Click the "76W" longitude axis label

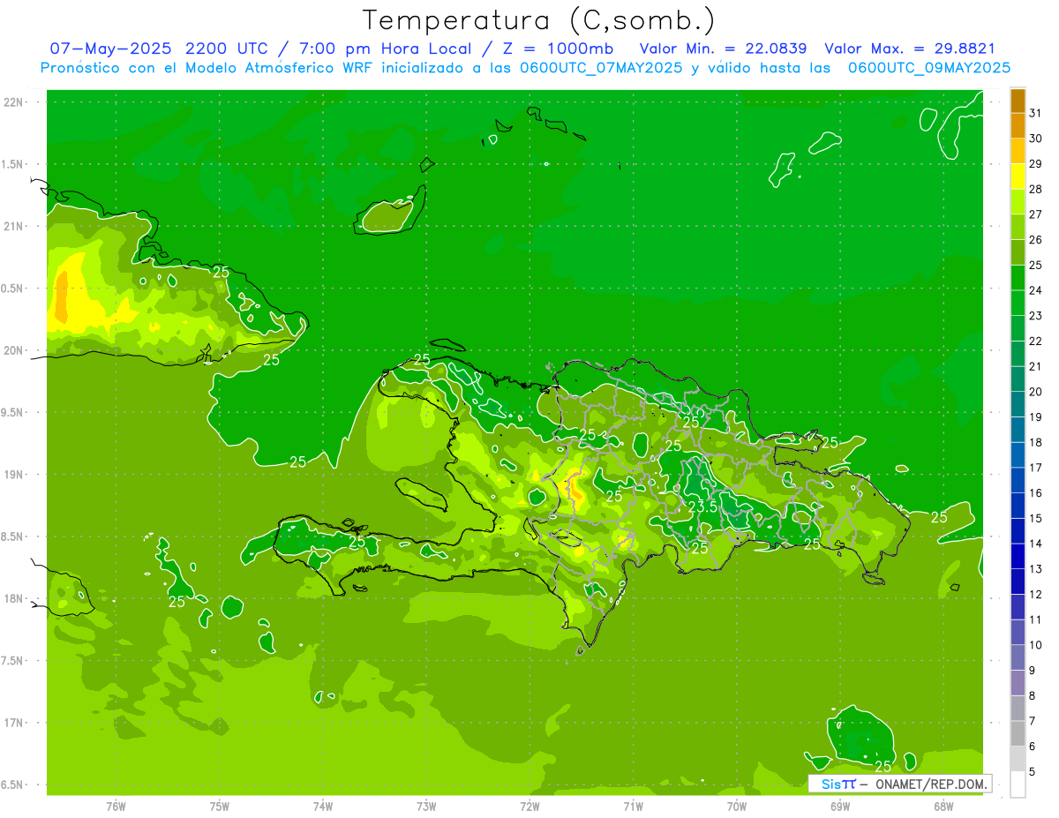click(116, 807)
